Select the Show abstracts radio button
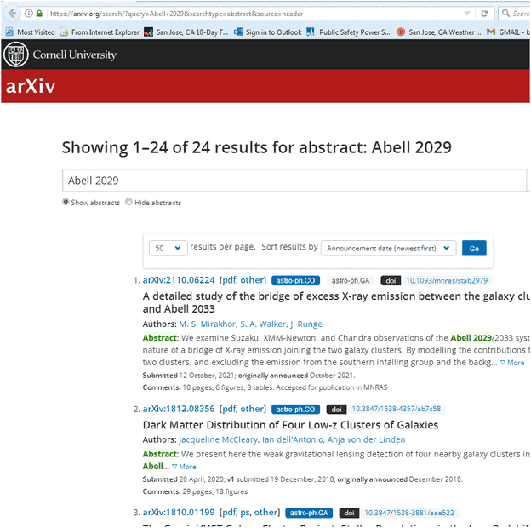531x528 pixels. tap(66, 202)
